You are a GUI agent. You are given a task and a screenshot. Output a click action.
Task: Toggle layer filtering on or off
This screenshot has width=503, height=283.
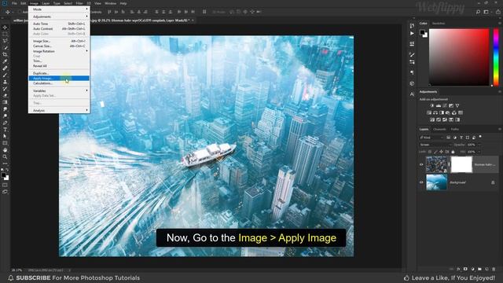pos(480,137)
